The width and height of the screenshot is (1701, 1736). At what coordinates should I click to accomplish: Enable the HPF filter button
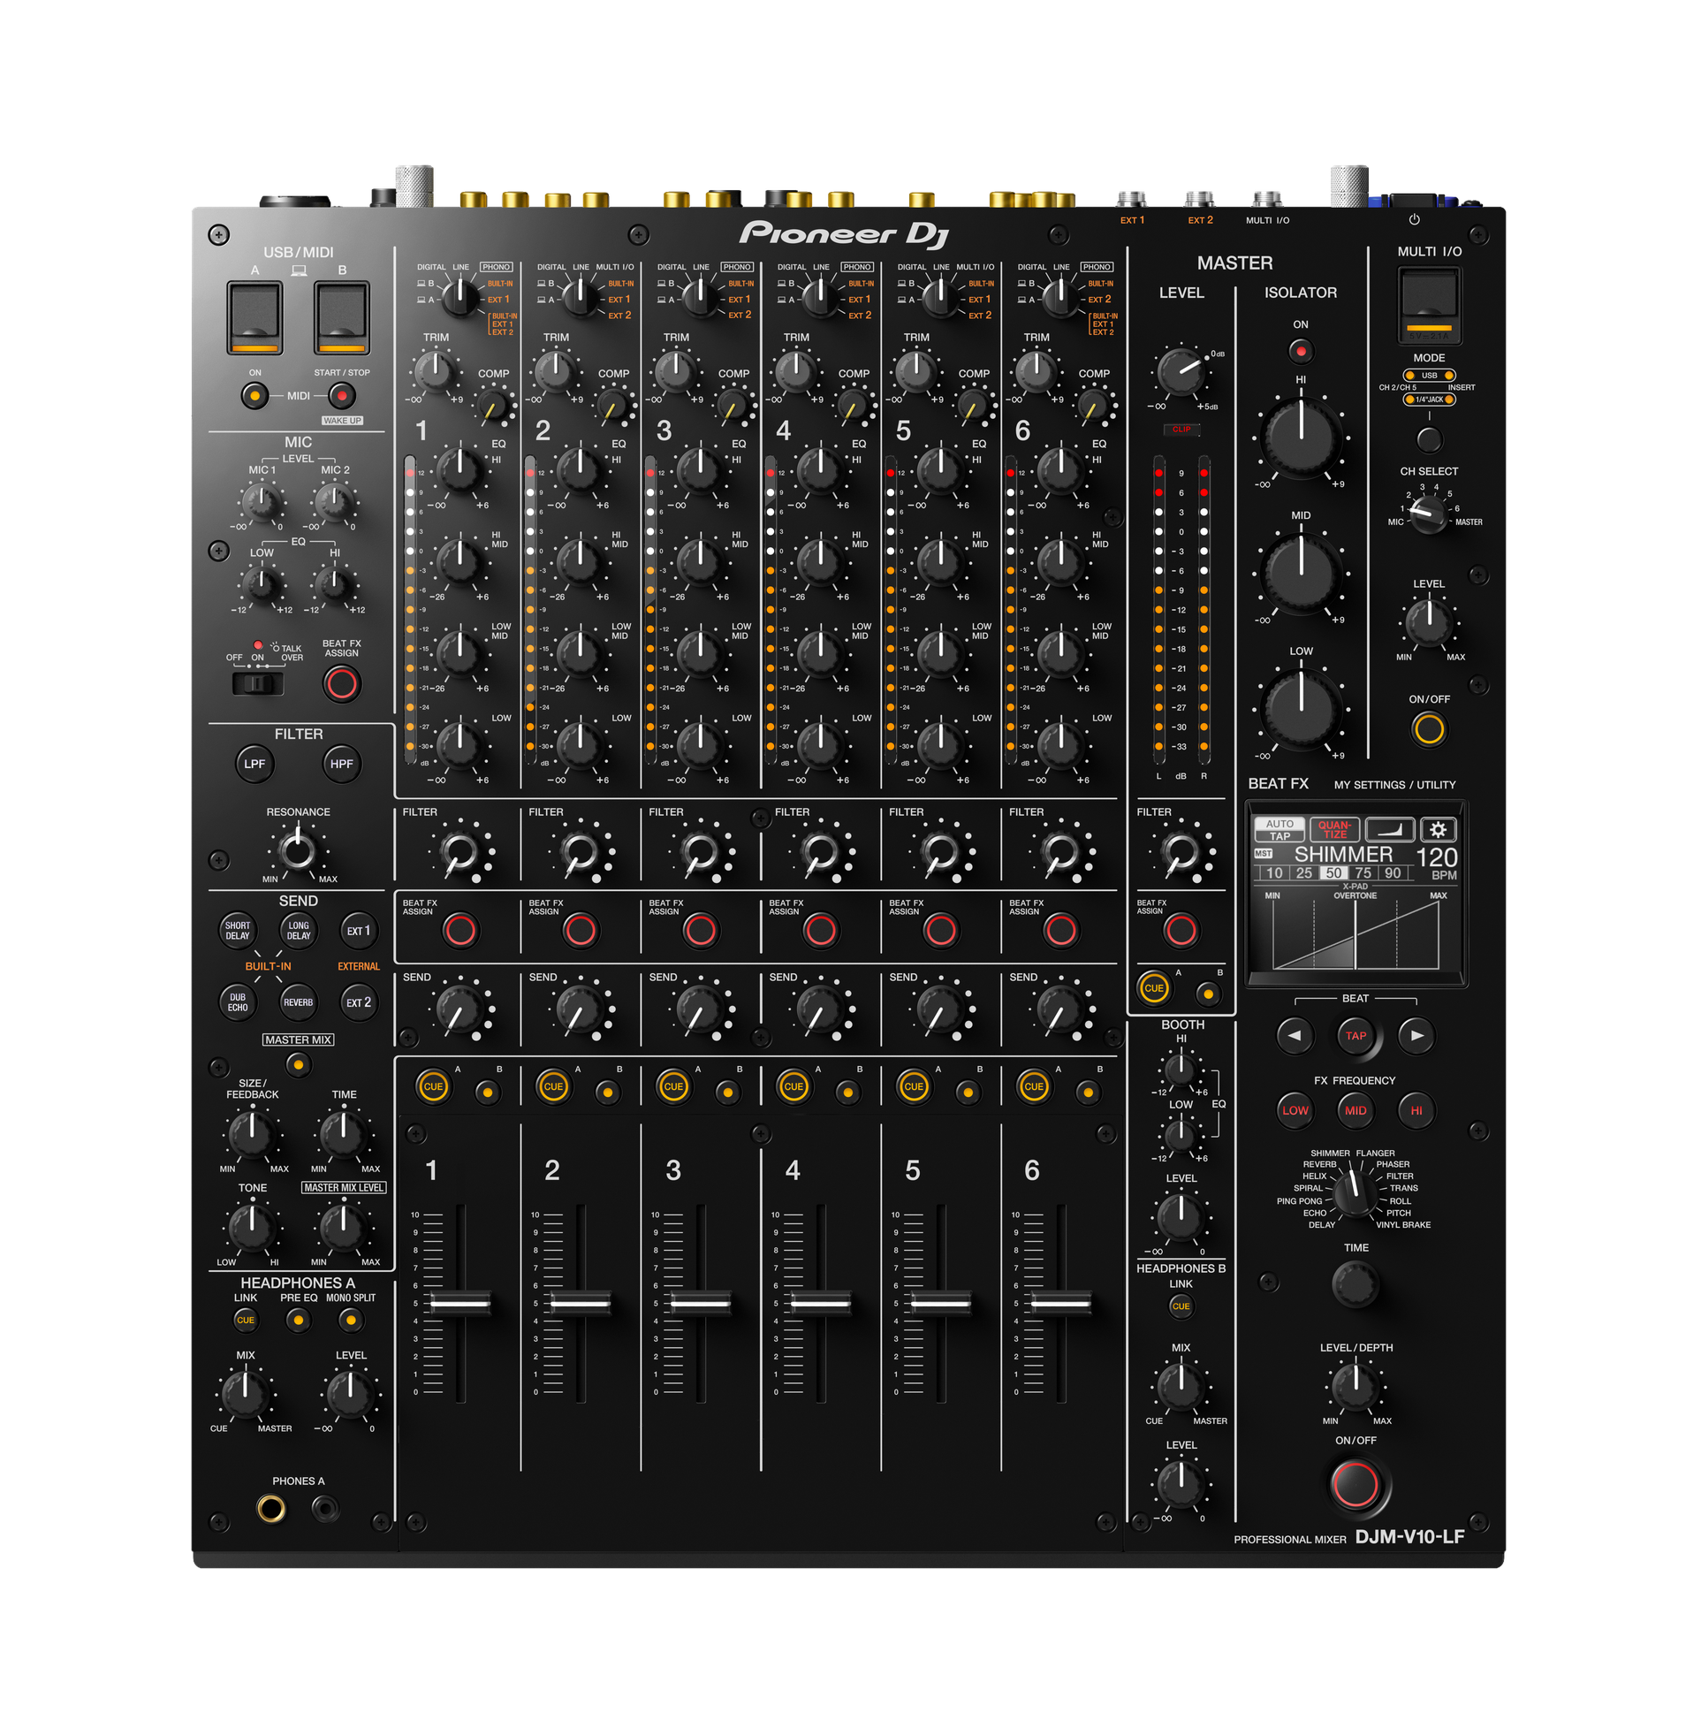(341, 764)
